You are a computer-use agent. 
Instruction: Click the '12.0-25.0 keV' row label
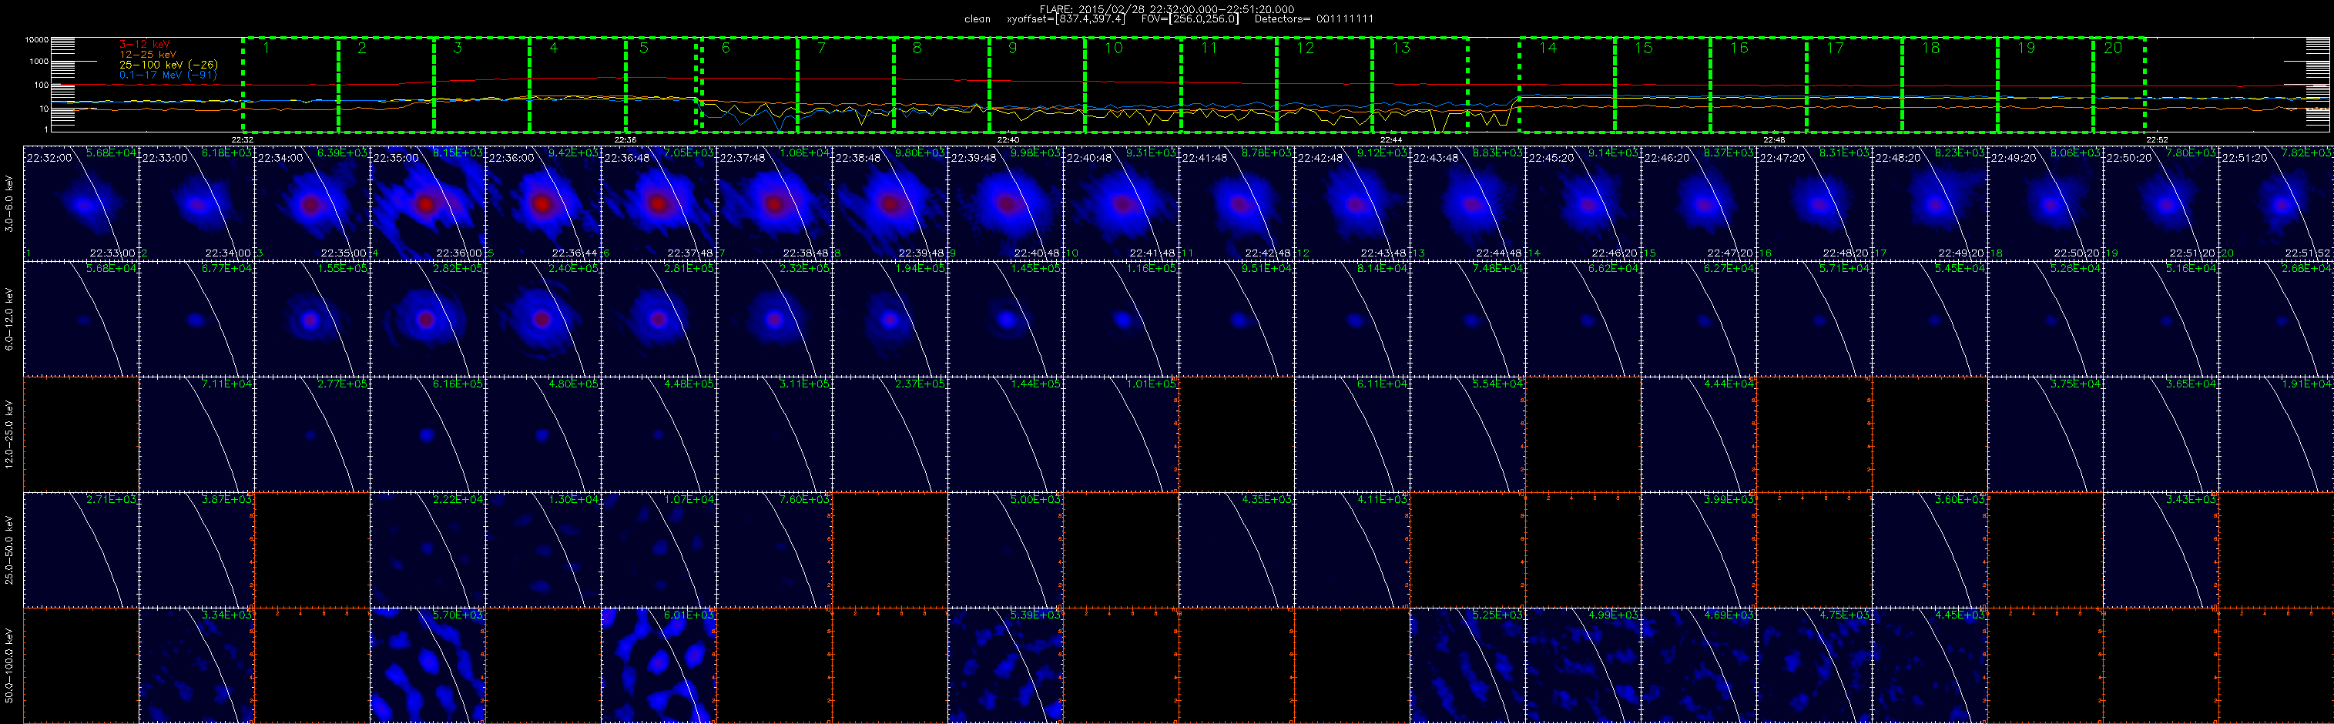coord(10,434)
